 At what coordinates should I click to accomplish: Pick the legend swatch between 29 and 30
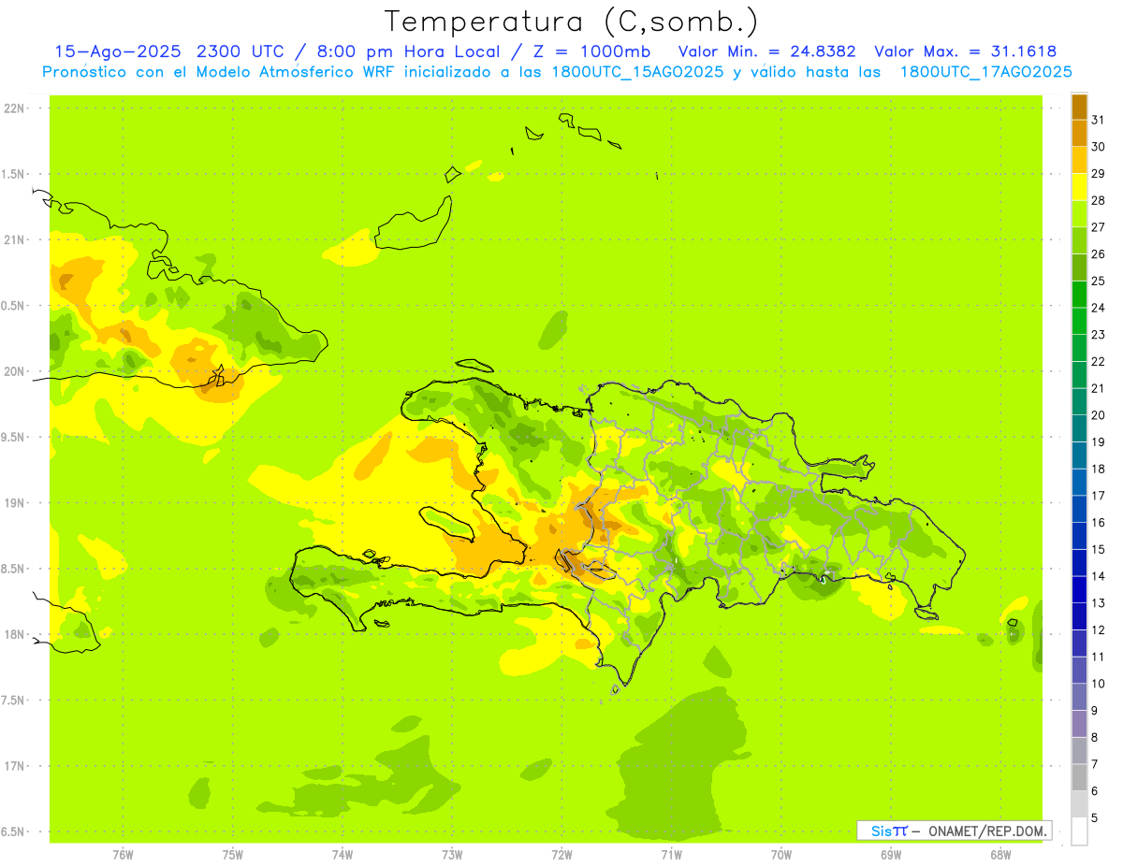(1079, 160)
